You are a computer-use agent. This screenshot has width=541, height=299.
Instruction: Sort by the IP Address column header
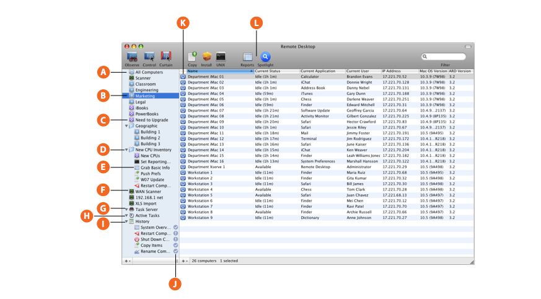coord(399,71)
